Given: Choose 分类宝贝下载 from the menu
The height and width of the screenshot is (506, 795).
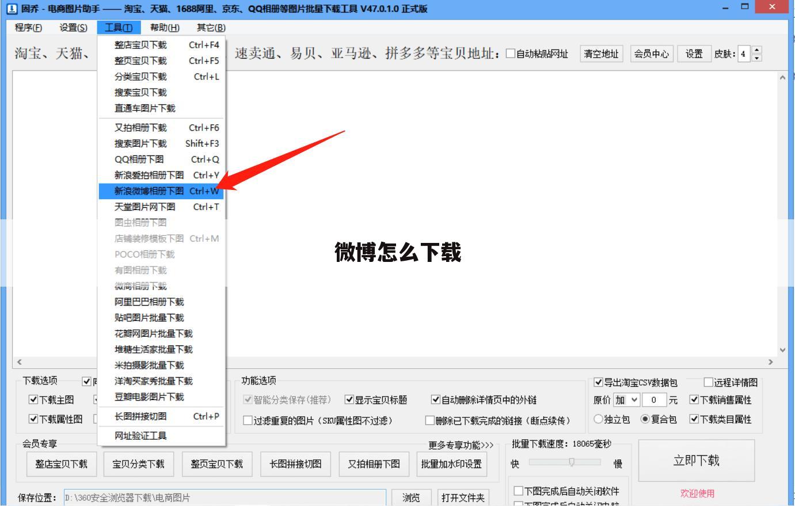Looking at the screenshot, I should coord(161,77).
